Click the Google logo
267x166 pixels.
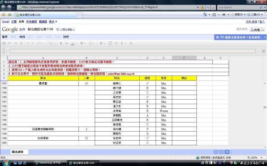tap(10, 29)
